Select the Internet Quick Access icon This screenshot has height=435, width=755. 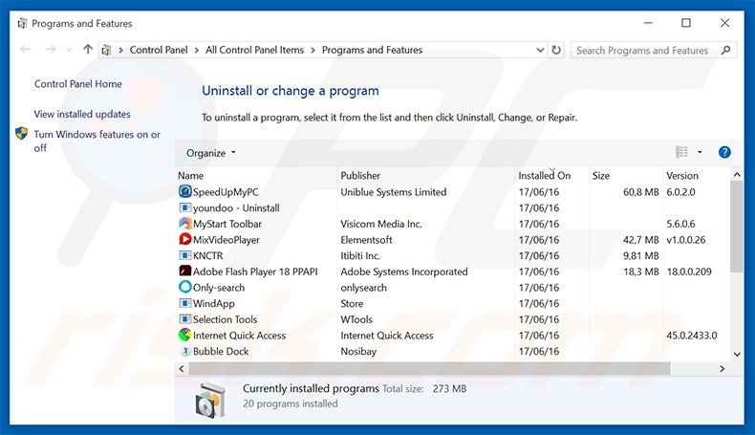tap(185, 336)
